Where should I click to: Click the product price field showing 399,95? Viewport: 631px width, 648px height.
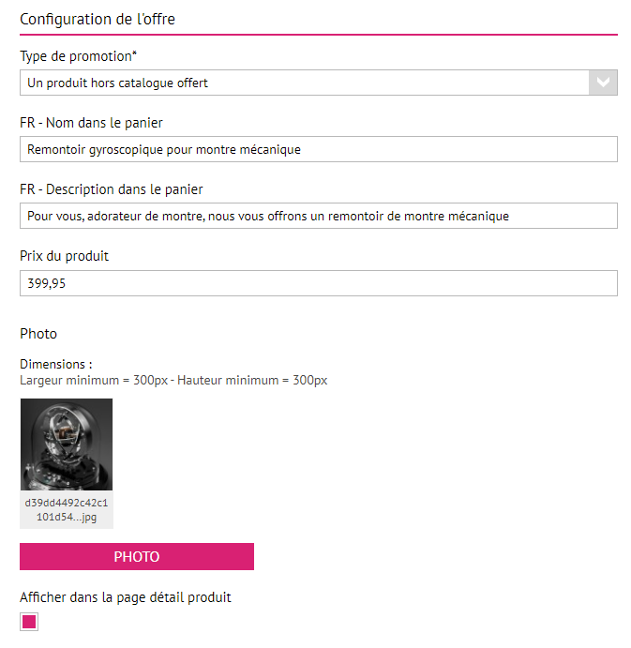click(318, 283)
